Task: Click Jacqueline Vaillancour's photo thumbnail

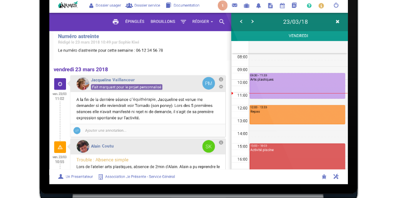Action: click(x=83, y=84)
